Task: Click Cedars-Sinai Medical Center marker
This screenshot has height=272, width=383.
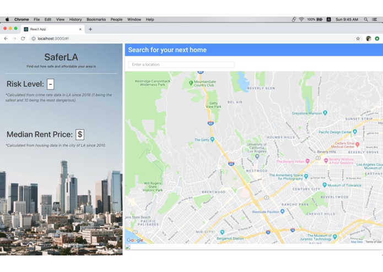Action: pyautogui.click(x=357, y=144)
